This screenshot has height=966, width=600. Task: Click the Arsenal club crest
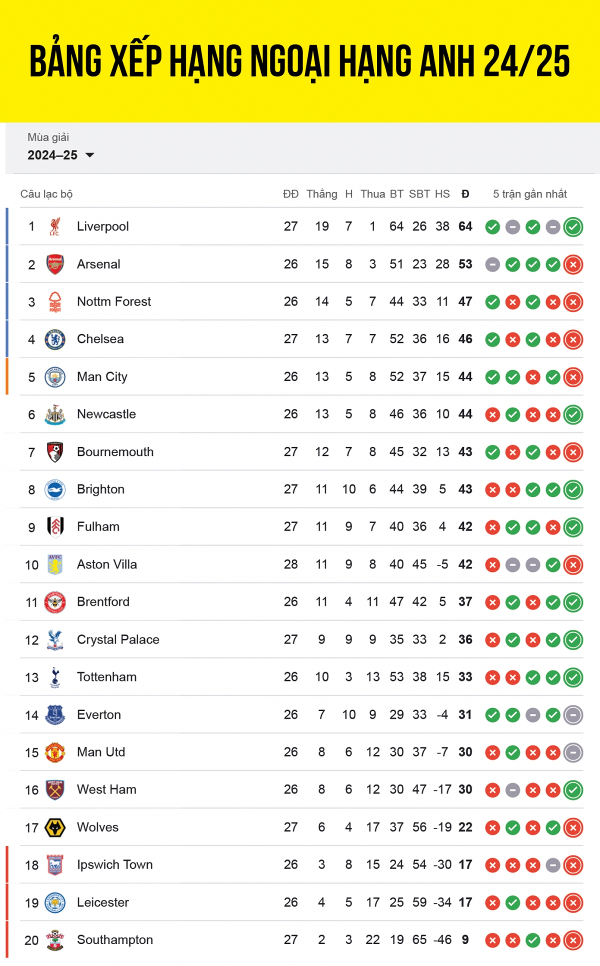click(x=55, y=264)
